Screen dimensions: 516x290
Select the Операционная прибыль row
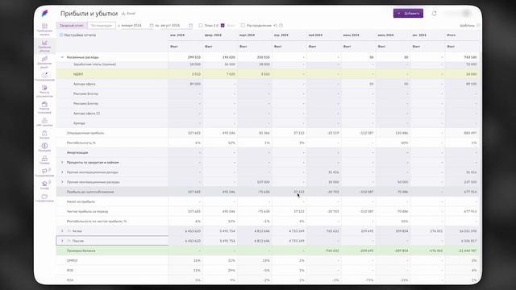click(x=267, y=133)
